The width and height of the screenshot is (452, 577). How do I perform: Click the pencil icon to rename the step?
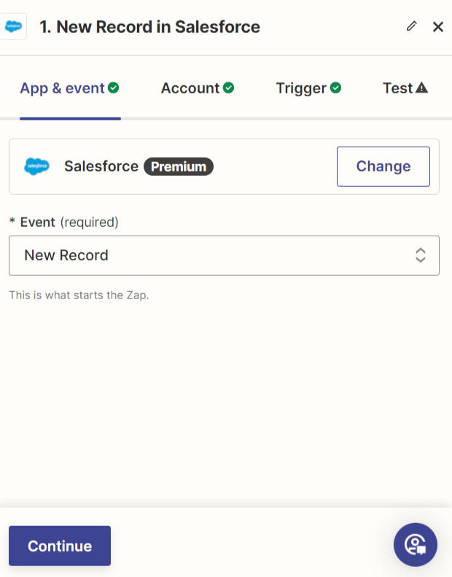[x=412, y=26]
